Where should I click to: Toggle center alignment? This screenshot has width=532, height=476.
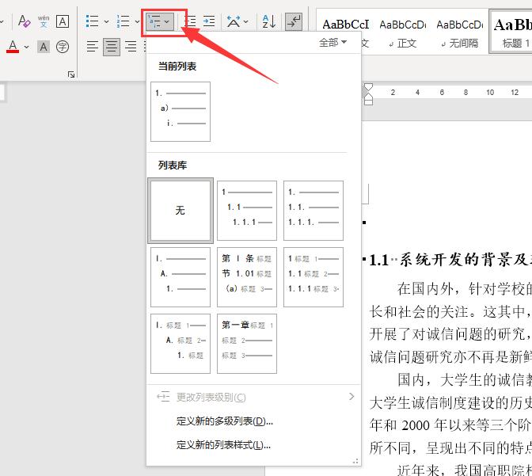[x=112, y=47]
